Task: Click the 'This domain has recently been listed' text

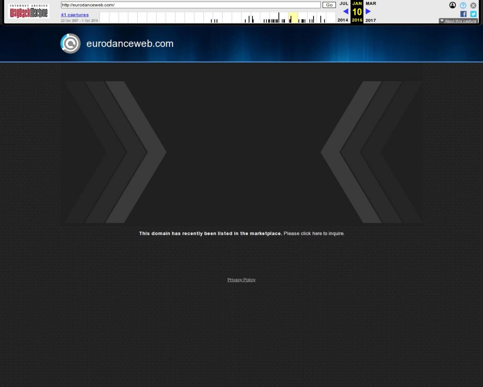Action: point(211,233)
